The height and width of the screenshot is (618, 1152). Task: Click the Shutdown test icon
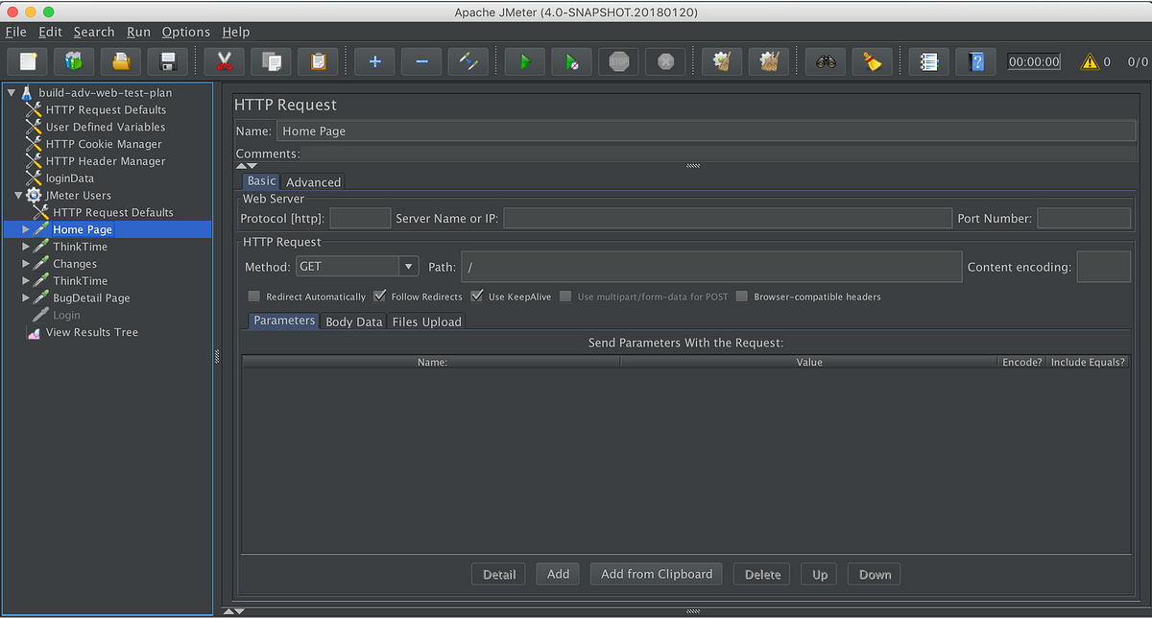(665, 62)
